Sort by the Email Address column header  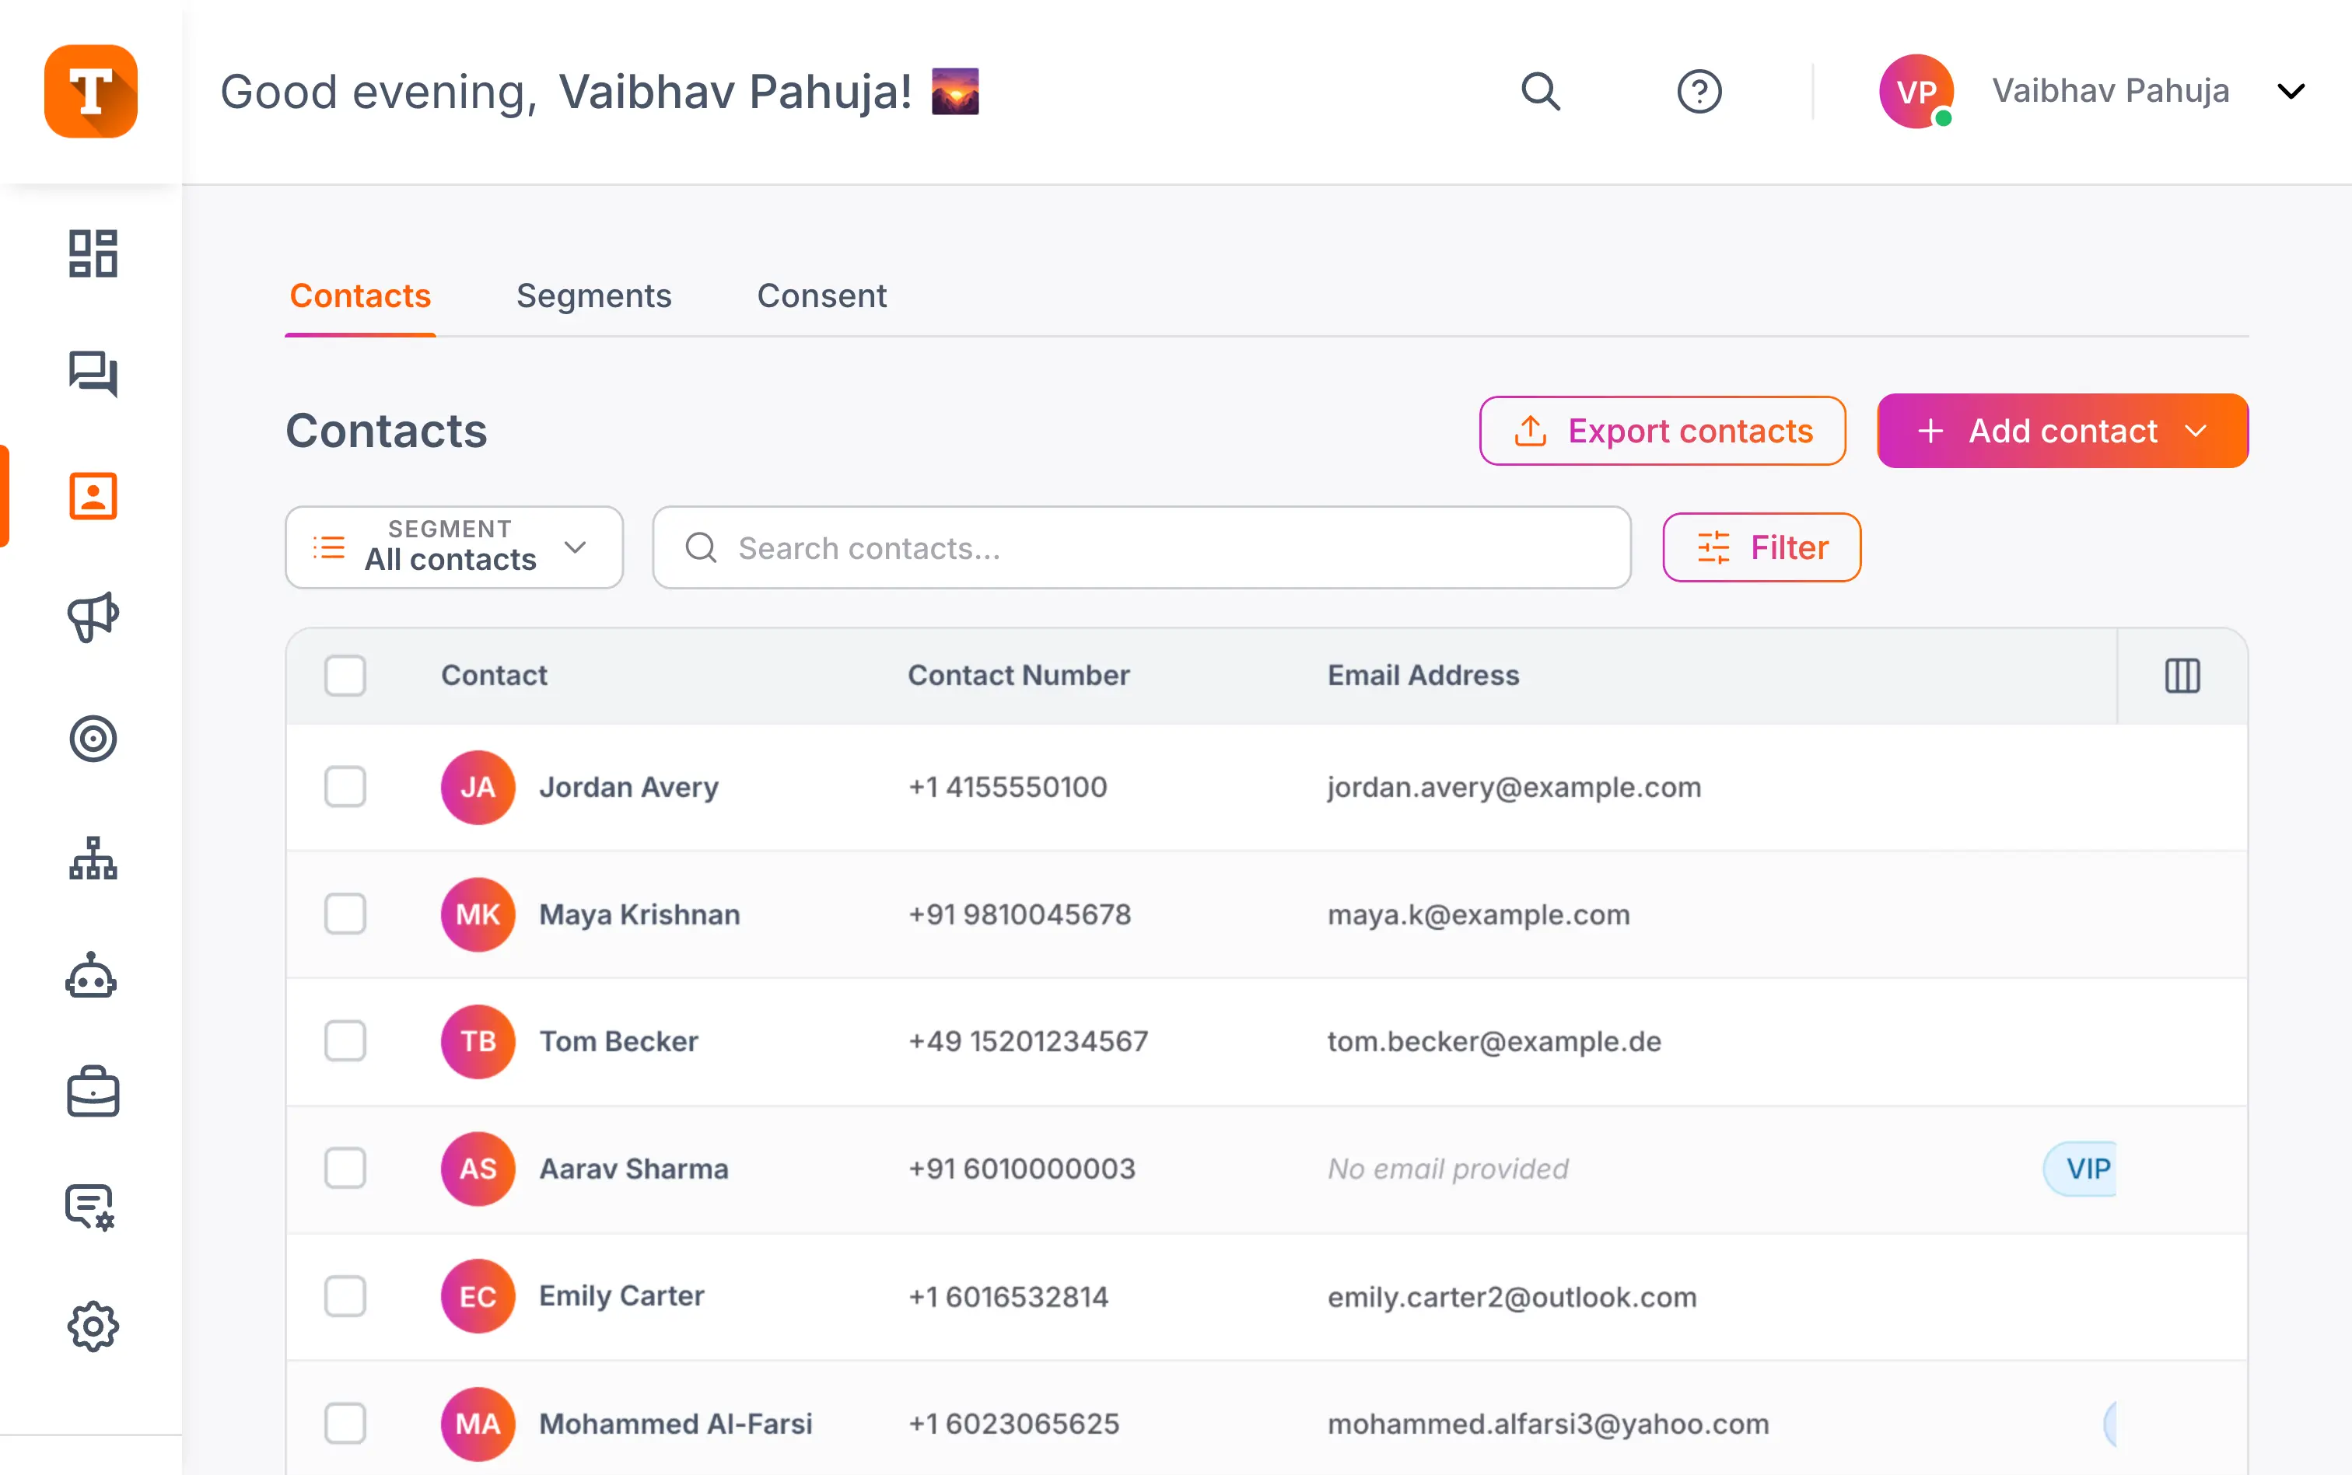pyautogui.click(x=1423, y=675)
